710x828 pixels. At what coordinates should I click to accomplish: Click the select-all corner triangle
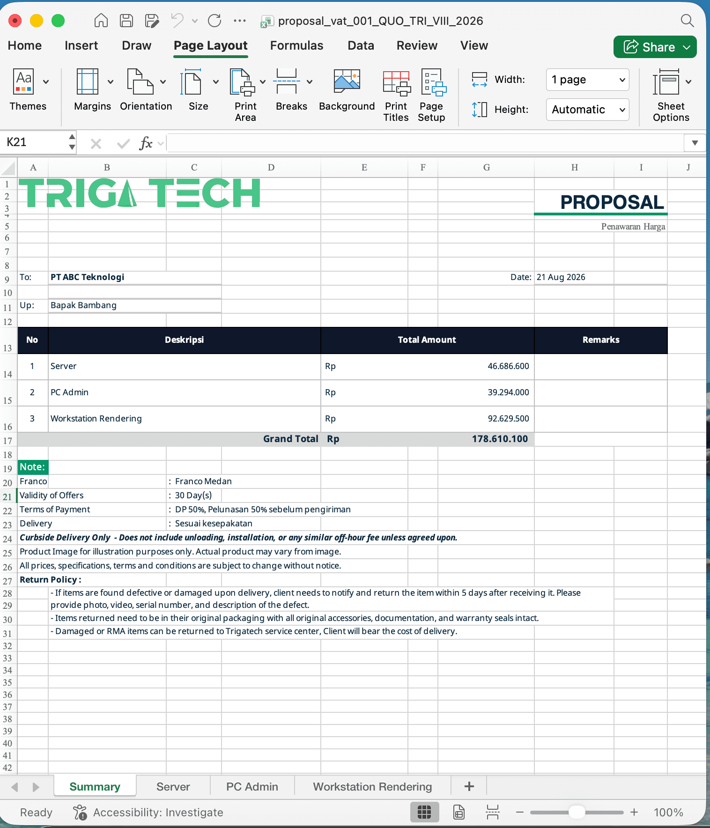8,168
